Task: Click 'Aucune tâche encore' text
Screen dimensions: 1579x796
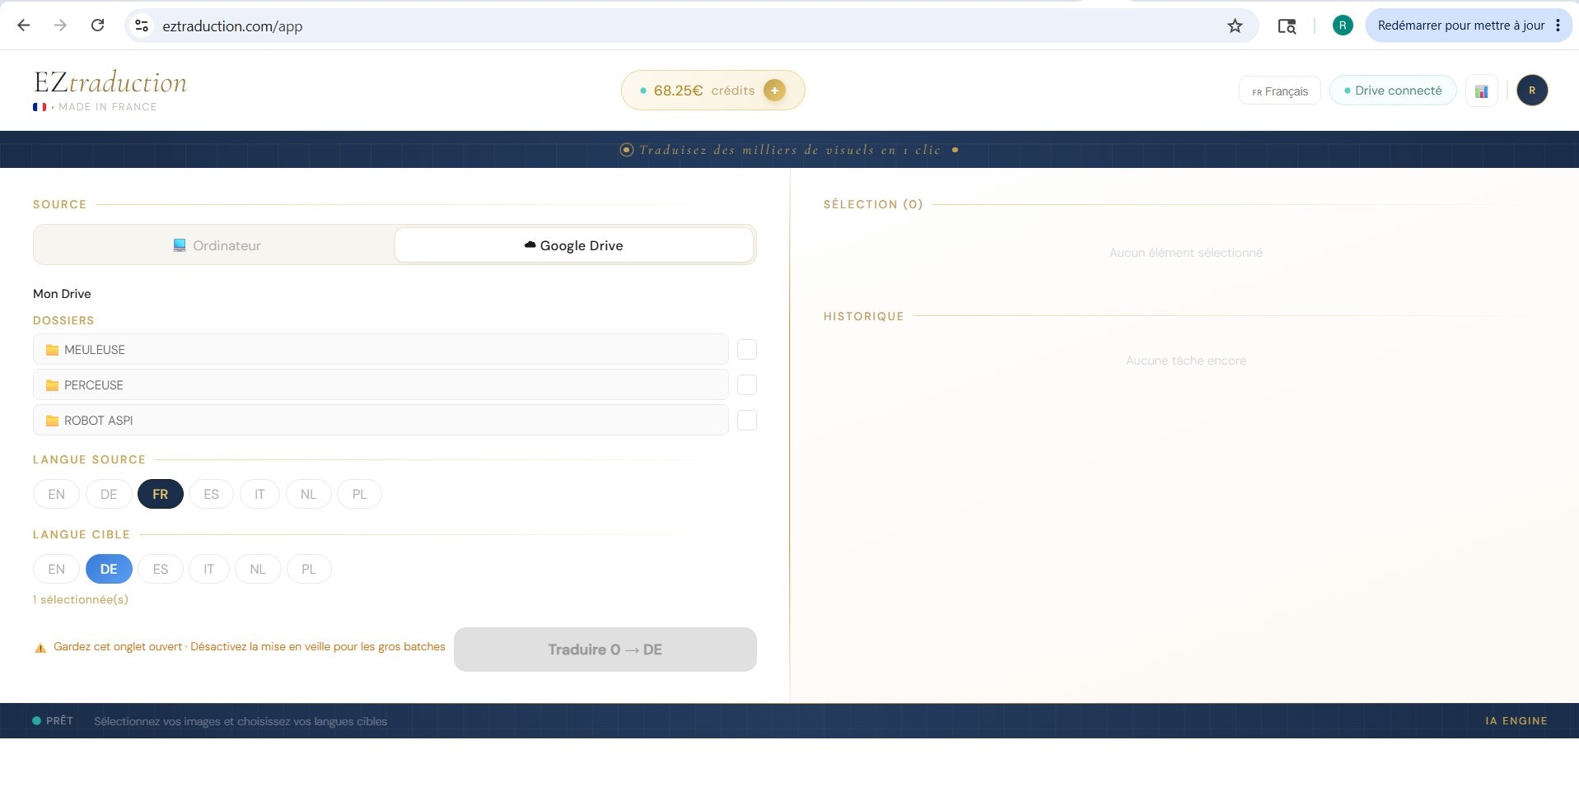Action: (x=1186, y=361)
